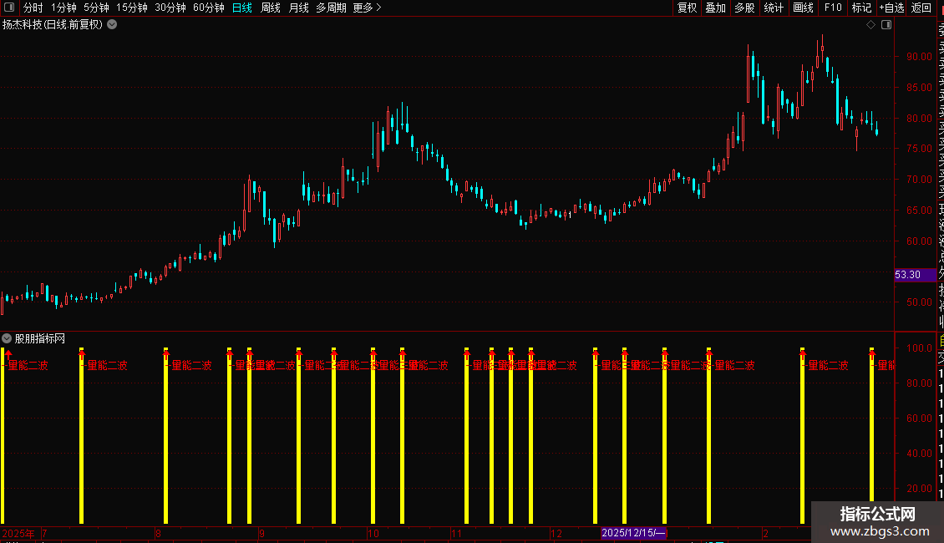Image resolution: width=944 pixels, height=543 pixels.
Task: Select the 周线 weekly tab
Action: coord(271,8)
